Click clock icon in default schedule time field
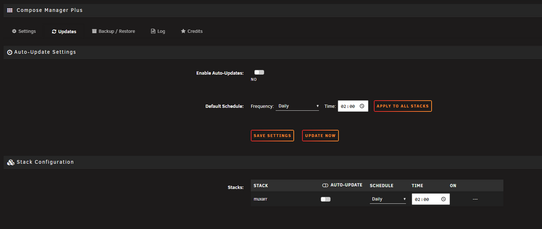This screenshot has width=542, height=229. [362, 106]
